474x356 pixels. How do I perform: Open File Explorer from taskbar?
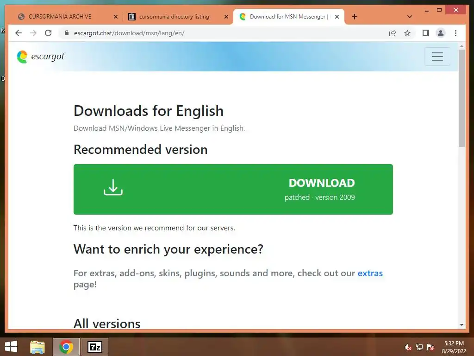click(x=37, y=347)
